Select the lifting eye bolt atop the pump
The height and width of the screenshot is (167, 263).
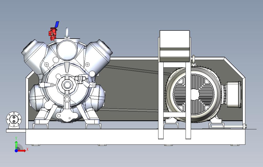tap(67, 33)
